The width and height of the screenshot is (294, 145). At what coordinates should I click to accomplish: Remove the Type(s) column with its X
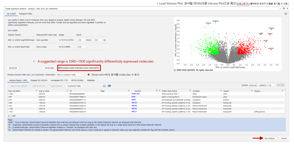pos(252,90)
